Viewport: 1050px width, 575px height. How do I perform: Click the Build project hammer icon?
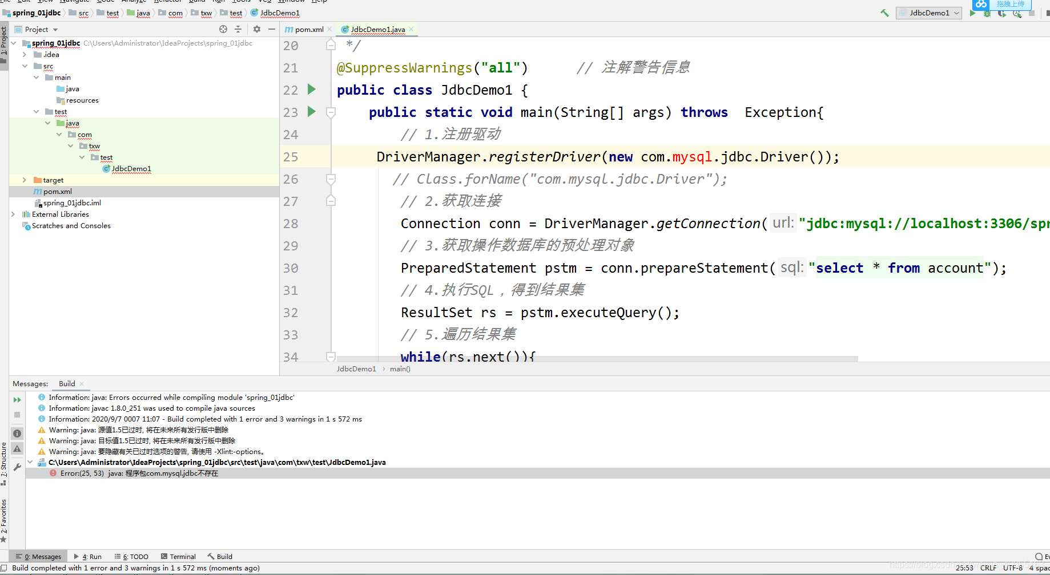click(x=884, y=13)
